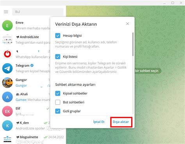Click the Gizli gruplar label text
185x144 pixels.
pyautogui.click(x=72, y=111)
